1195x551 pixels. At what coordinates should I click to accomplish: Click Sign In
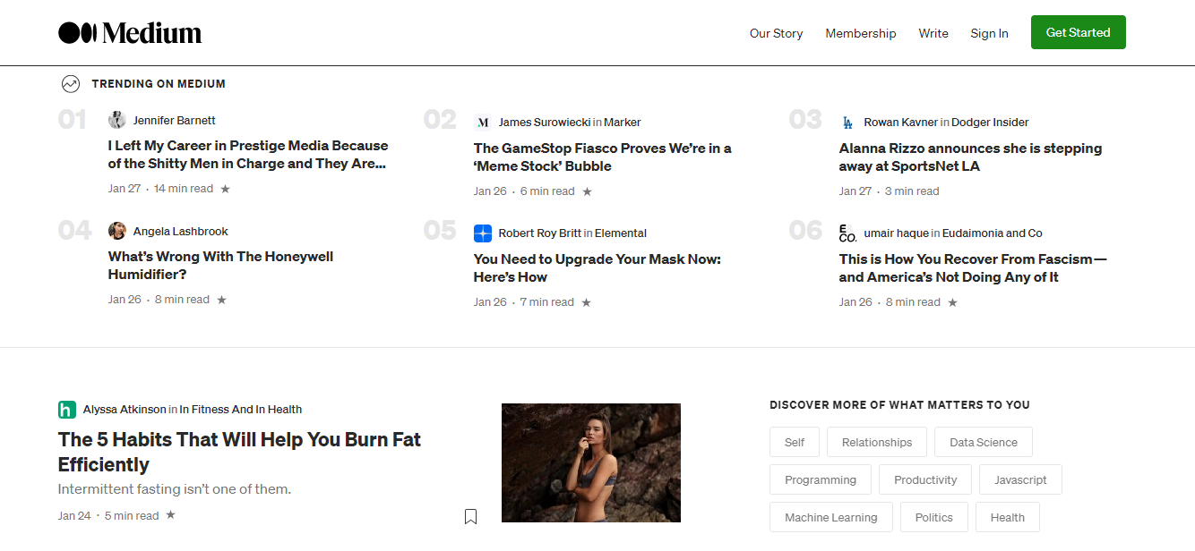coord(989,33)
